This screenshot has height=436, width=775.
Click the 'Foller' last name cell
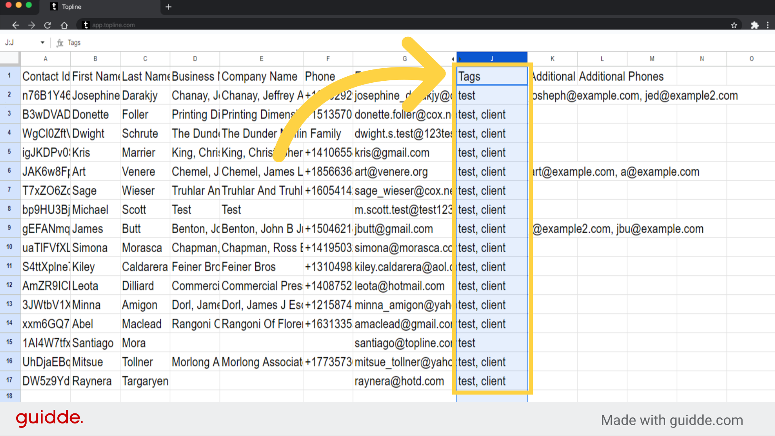[145, 115]
